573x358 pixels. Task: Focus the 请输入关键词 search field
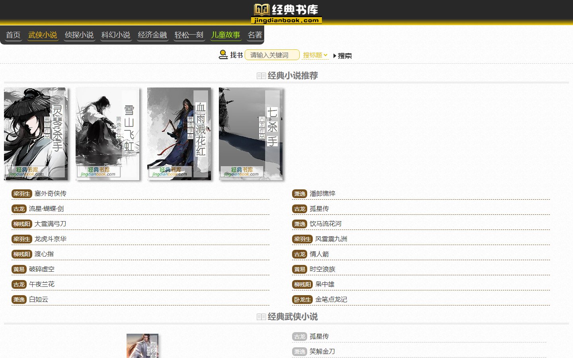pyautogui.click(x=272, y=55)
